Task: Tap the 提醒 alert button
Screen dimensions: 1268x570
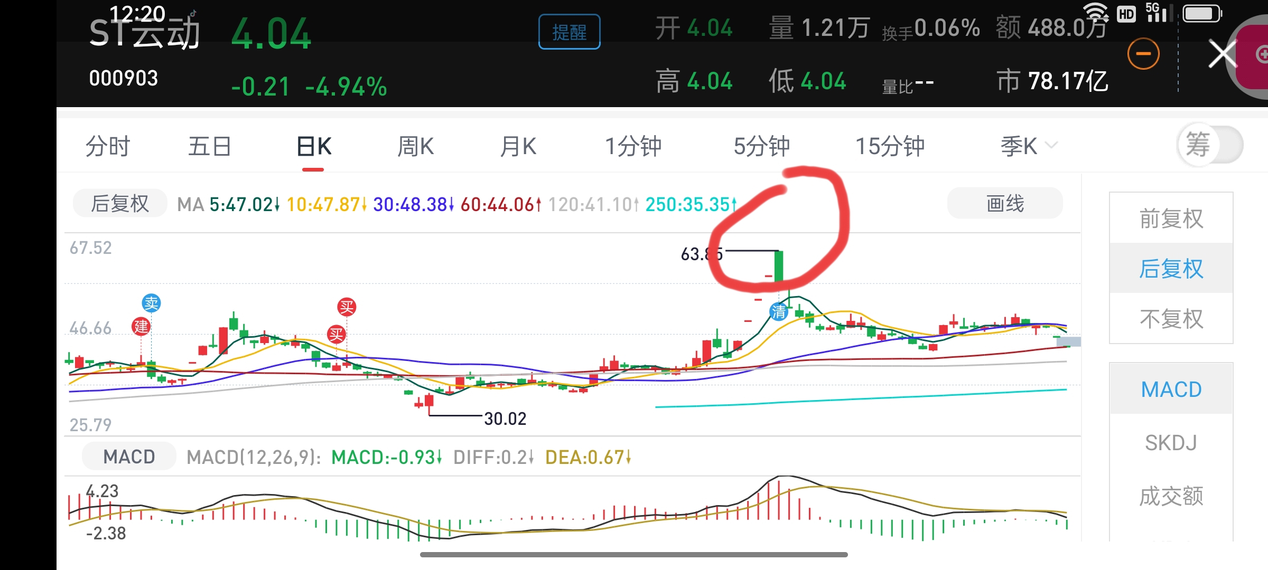Action: [x=569, y=32]
